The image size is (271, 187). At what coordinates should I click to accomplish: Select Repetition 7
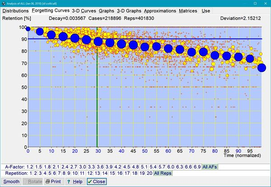(59, 173)
